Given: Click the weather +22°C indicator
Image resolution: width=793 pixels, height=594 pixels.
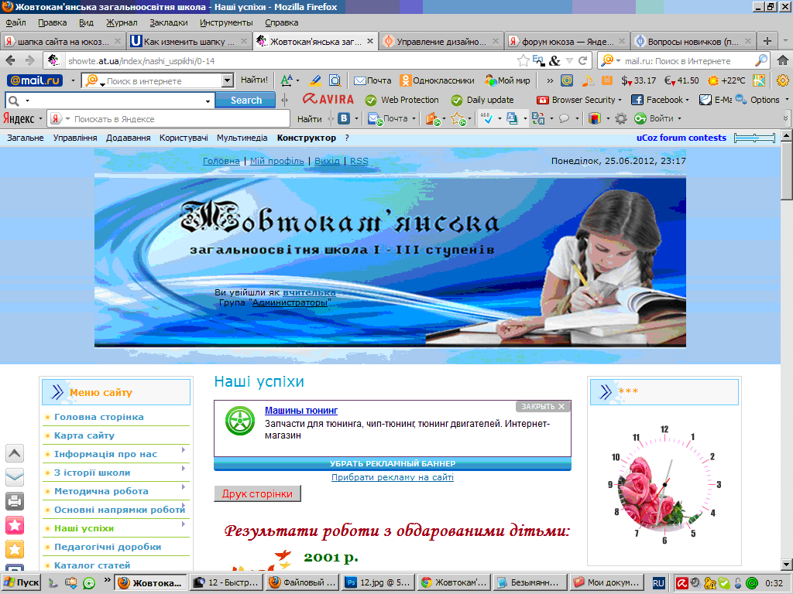Looking at the screenshot, I should coord(726,80).
